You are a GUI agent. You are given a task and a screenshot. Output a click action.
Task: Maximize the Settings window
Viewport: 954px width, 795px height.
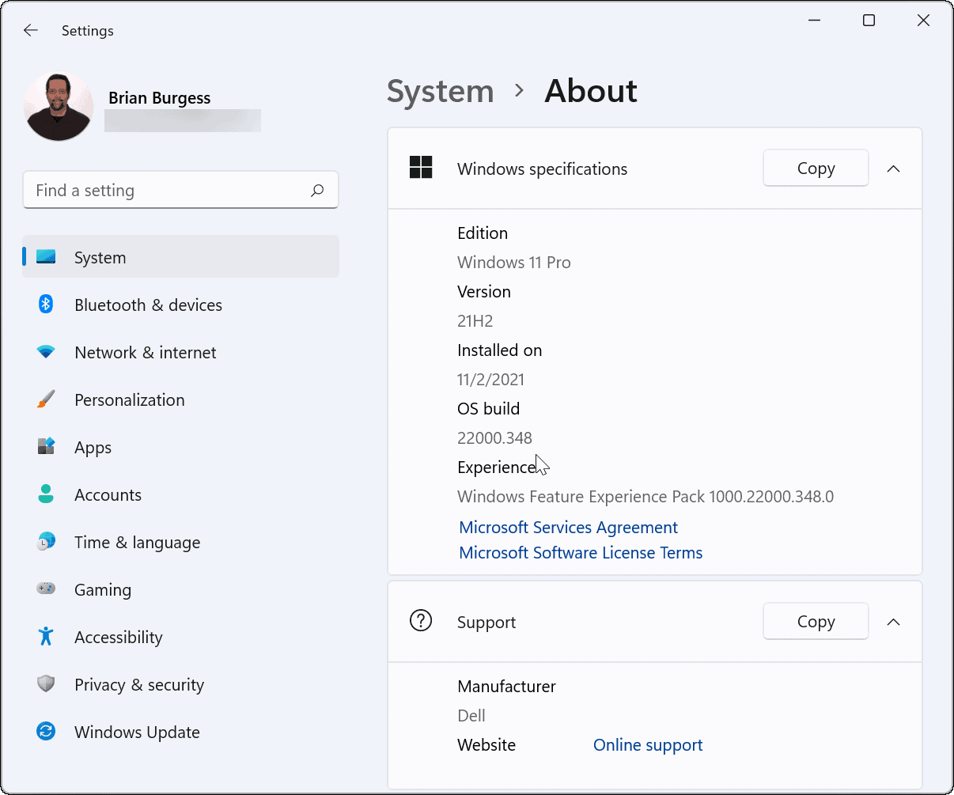(x=869, y=21)
